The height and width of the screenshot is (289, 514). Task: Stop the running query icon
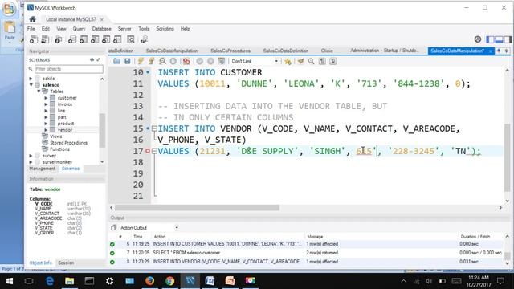coord(173,61)
